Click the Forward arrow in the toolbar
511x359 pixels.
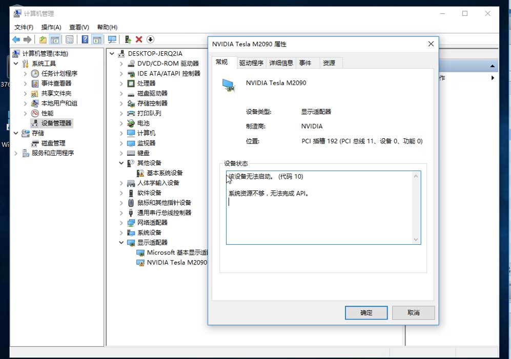[x=28, y=40]
